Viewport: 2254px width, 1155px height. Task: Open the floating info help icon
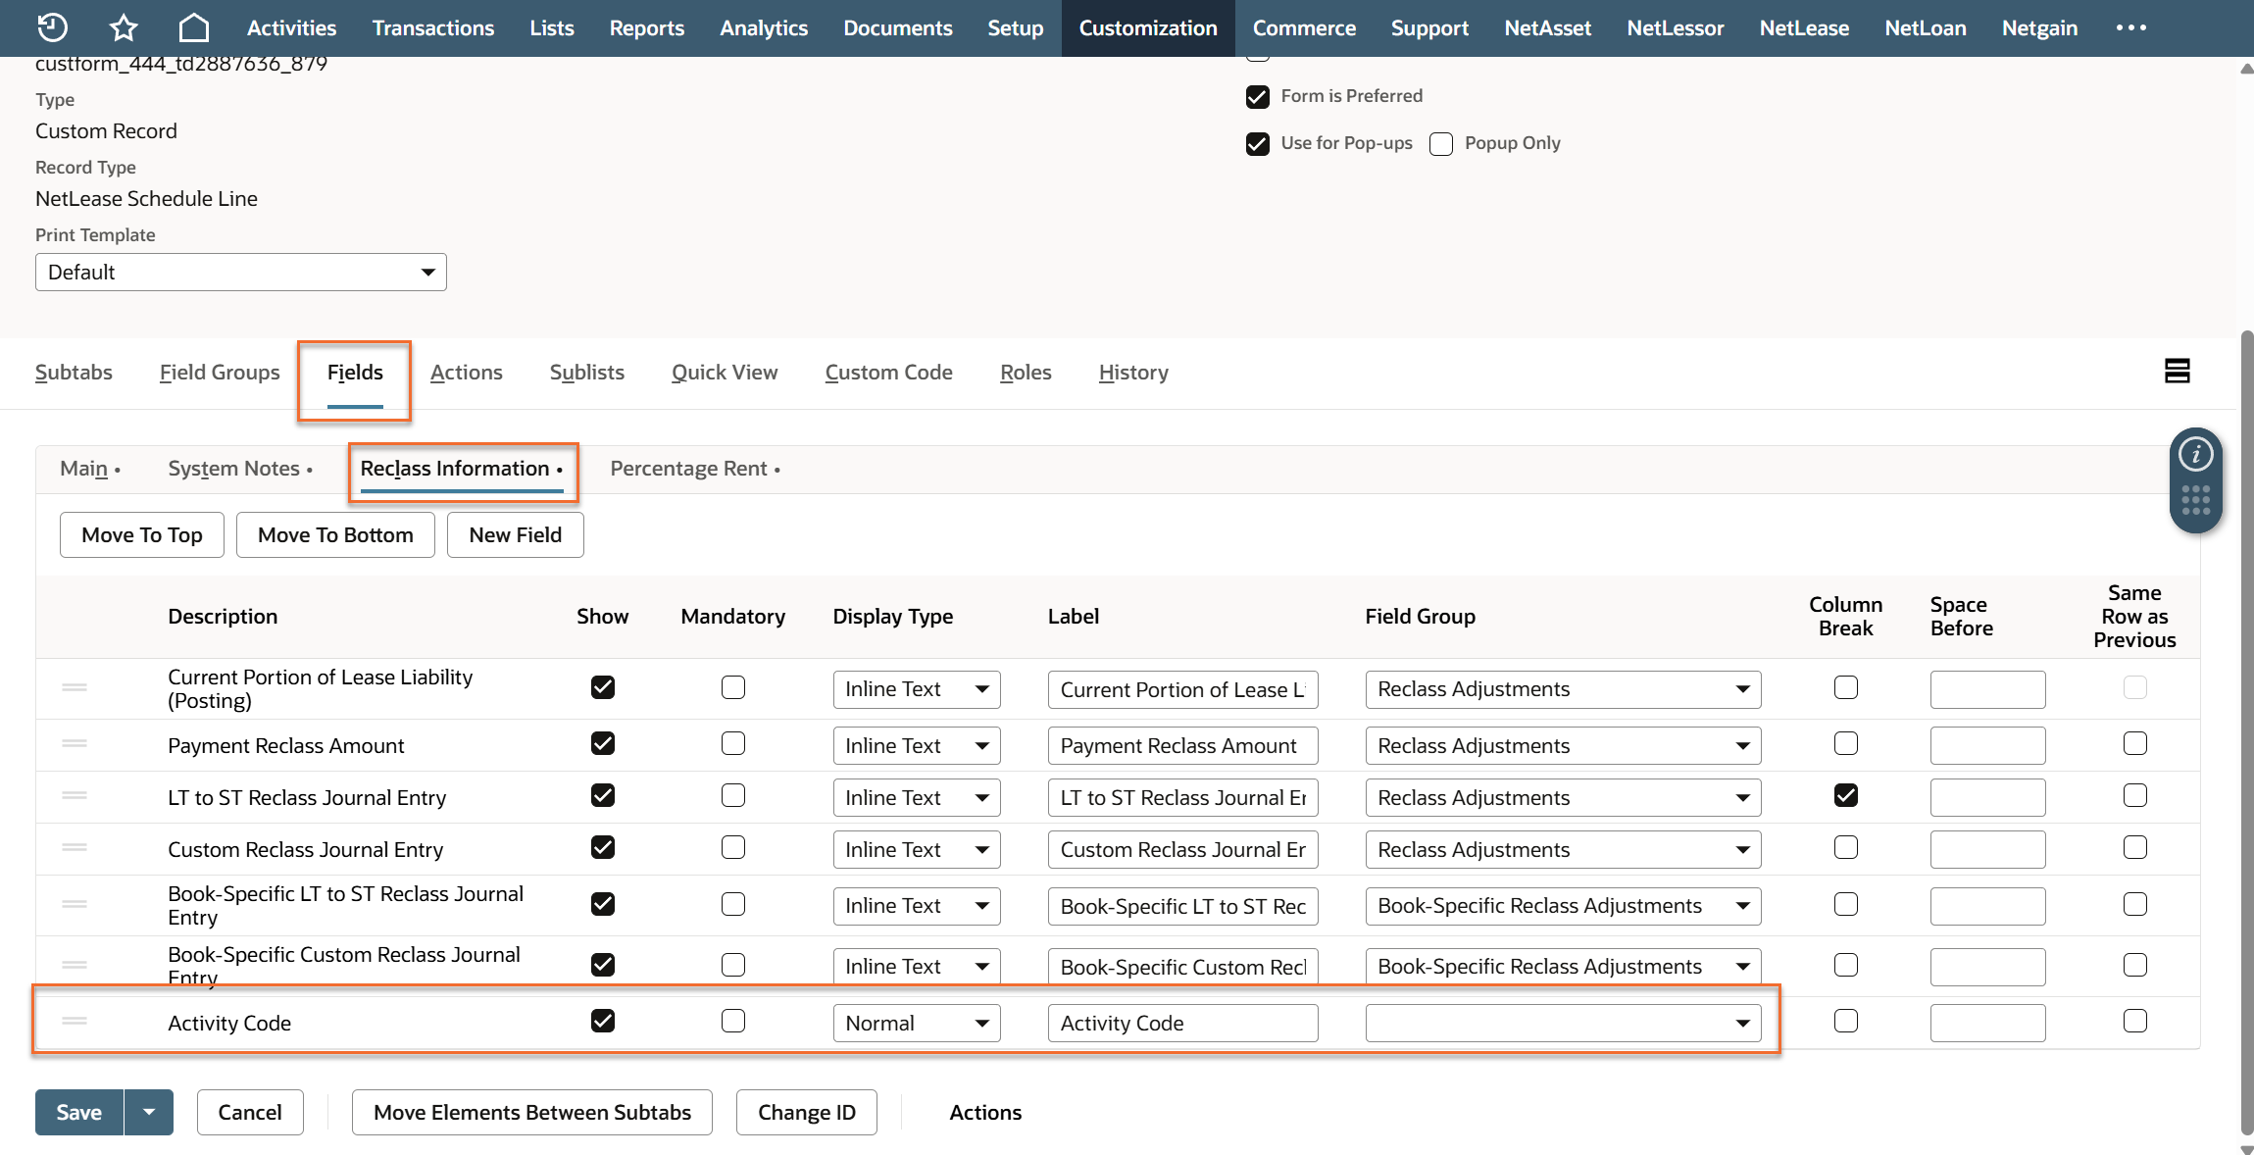[x=2195, y=454]
